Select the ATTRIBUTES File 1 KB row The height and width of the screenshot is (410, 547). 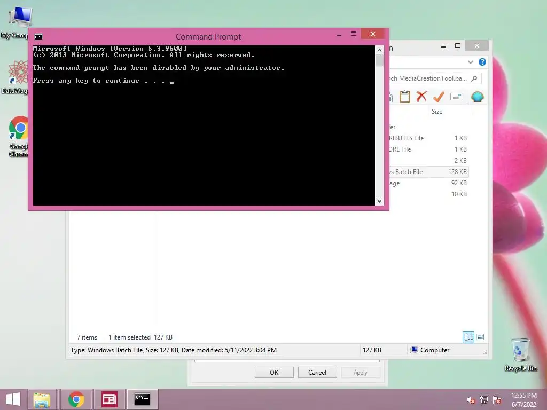coord(428,138)
